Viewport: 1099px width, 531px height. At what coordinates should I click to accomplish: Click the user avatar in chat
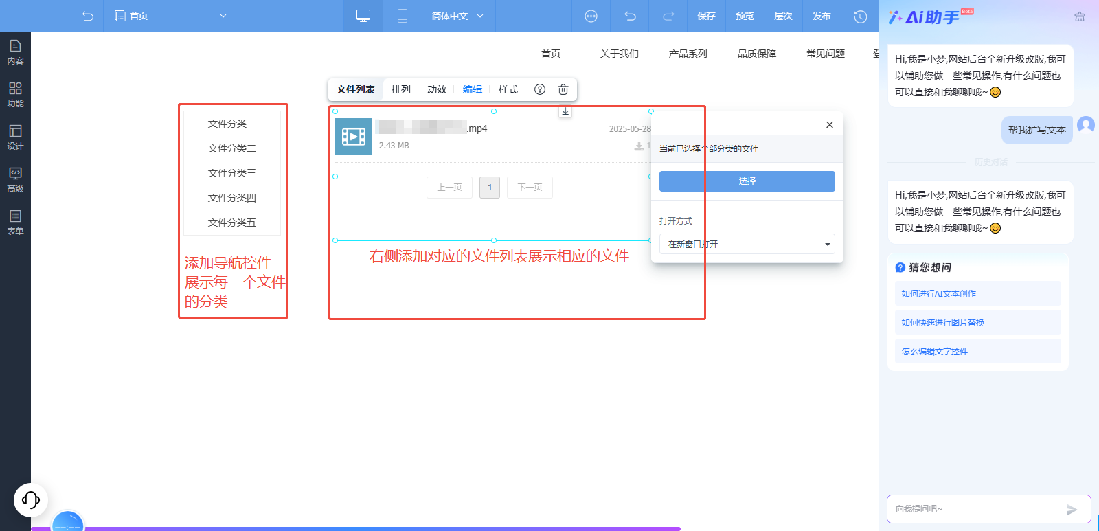[1086, 124]
